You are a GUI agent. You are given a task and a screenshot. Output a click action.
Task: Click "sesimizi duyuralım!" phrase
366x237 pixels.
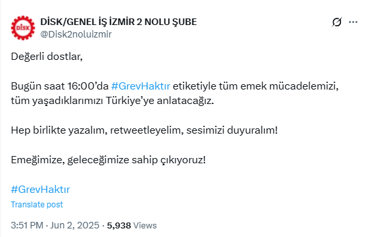point(232,130)
